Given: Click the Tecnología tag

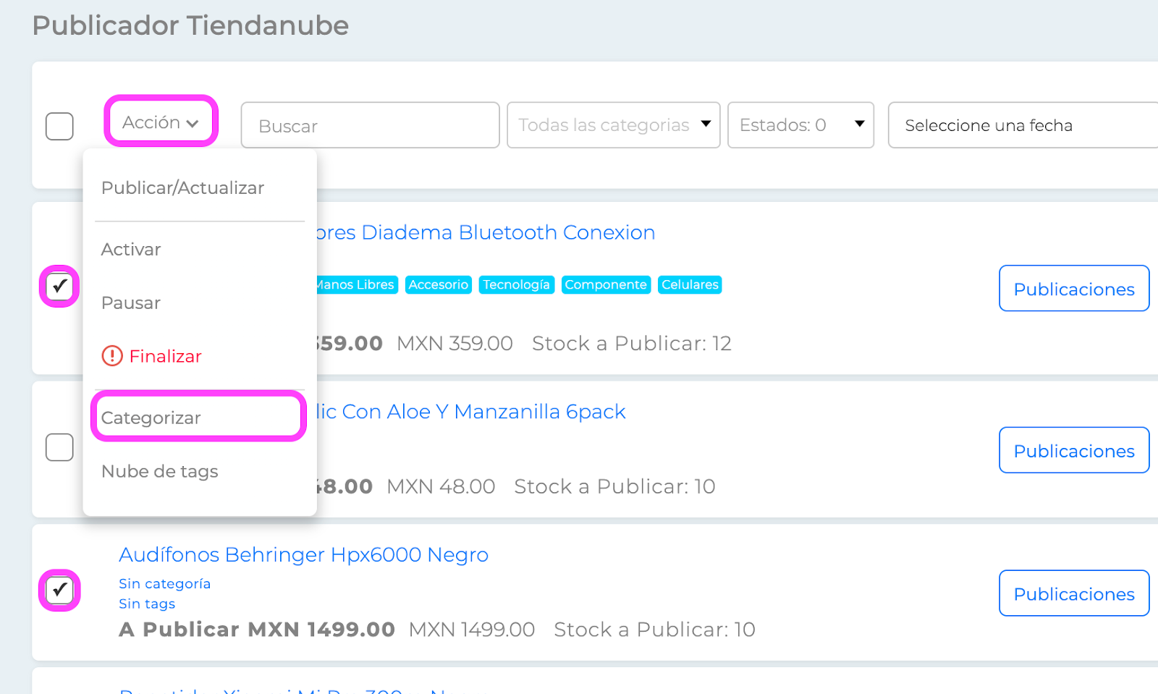Looking at the screenshot, I should tap(517, 285).
